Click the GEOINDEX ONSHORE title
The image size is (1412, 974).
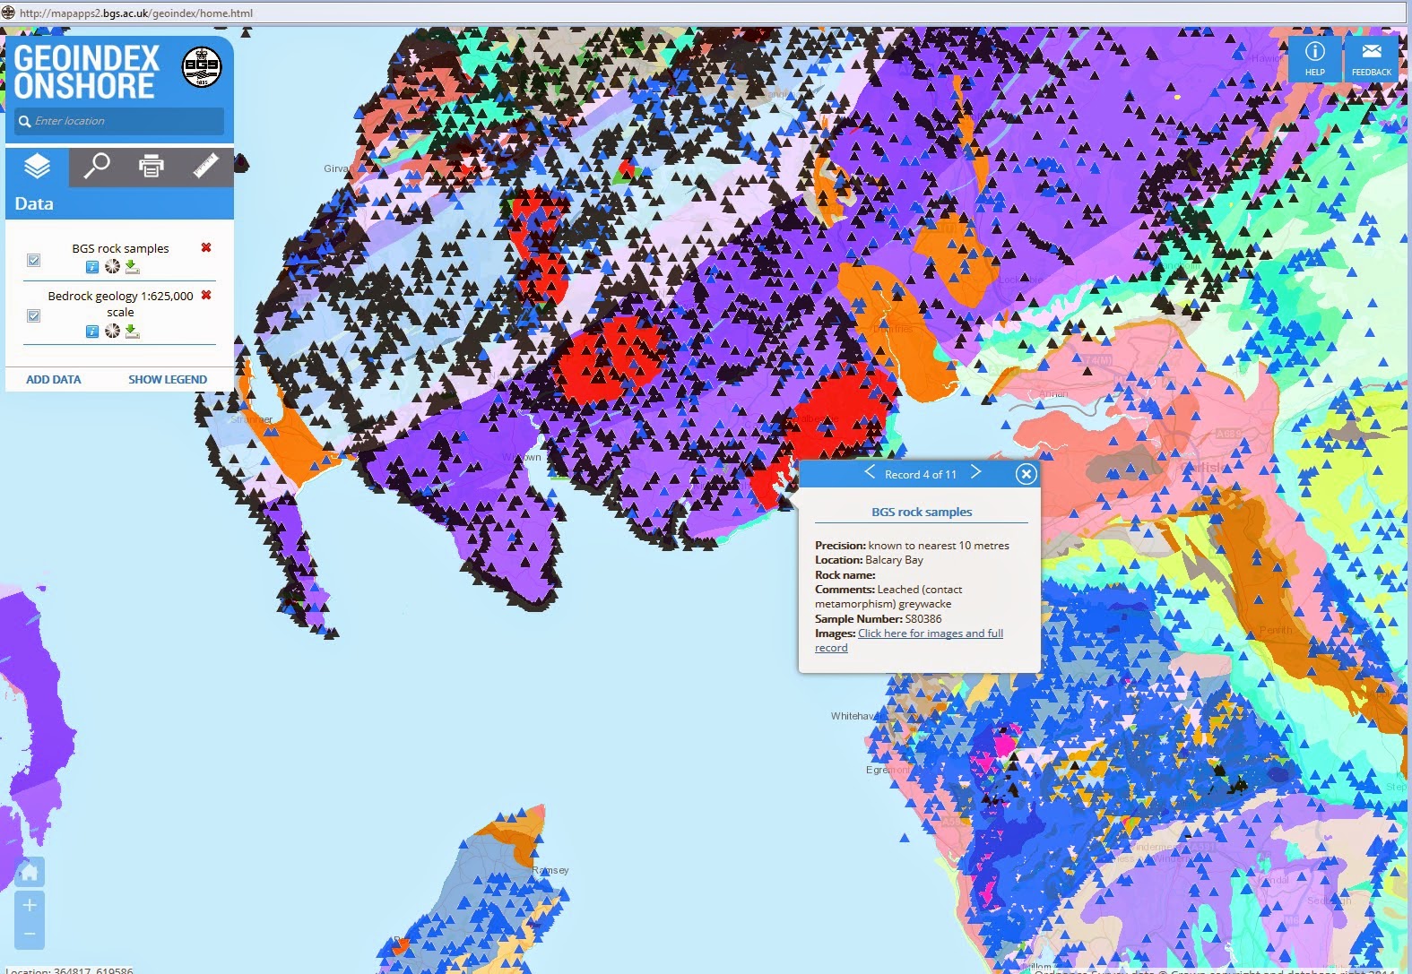[86, 72]
